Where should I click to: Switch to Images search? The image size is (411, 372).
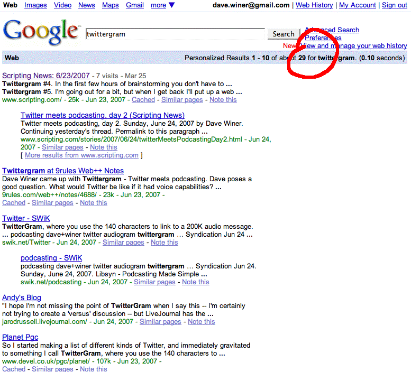(35, 5)
